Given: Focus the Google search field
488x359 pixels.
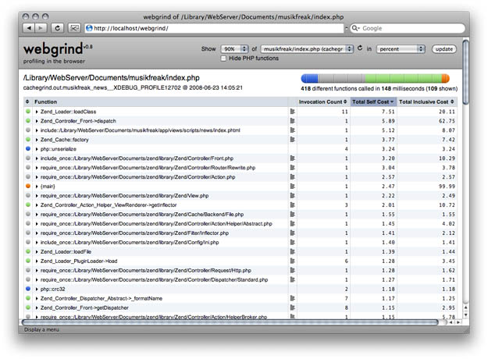Looking at the screenshot, I should [x=408, y=28].
